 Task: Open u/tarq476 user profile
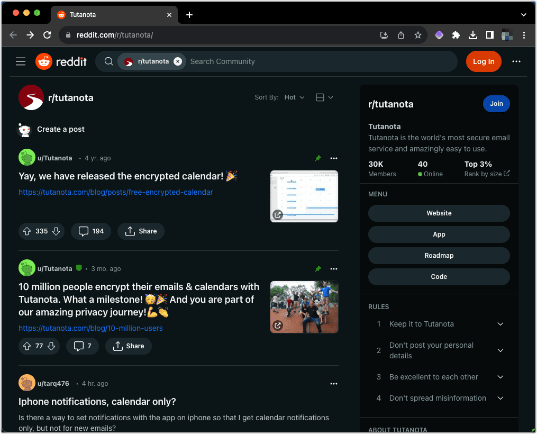[x=53, y=384]
